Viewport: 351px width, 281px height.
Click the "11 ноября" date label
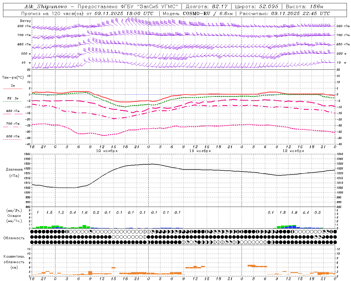point(200,151)
